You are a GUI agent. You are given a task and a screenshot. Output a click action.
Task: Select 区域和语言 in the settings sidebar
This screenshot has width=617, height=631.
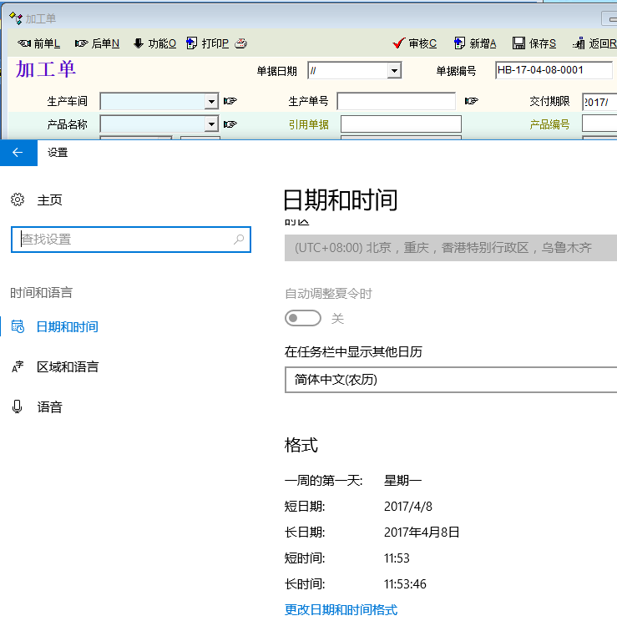68,367
